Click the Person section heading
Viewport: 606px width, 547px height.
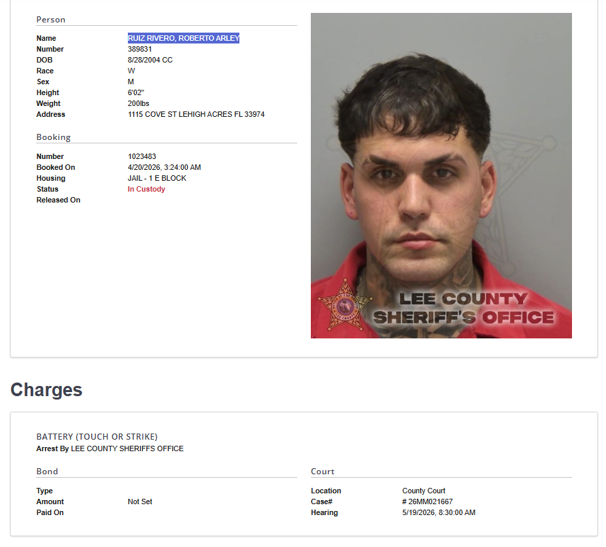[x=50, y=20]
